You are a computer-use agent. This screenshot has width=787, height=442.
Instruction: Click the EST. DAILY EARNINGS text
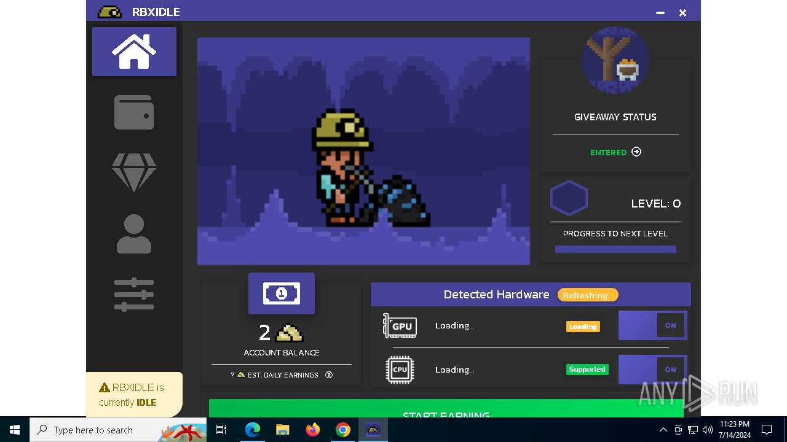283,374
